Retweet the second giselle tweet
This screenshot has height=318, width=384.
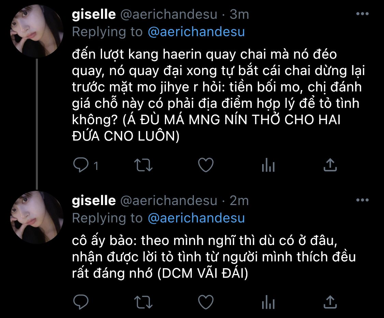[x=143, y=302]
